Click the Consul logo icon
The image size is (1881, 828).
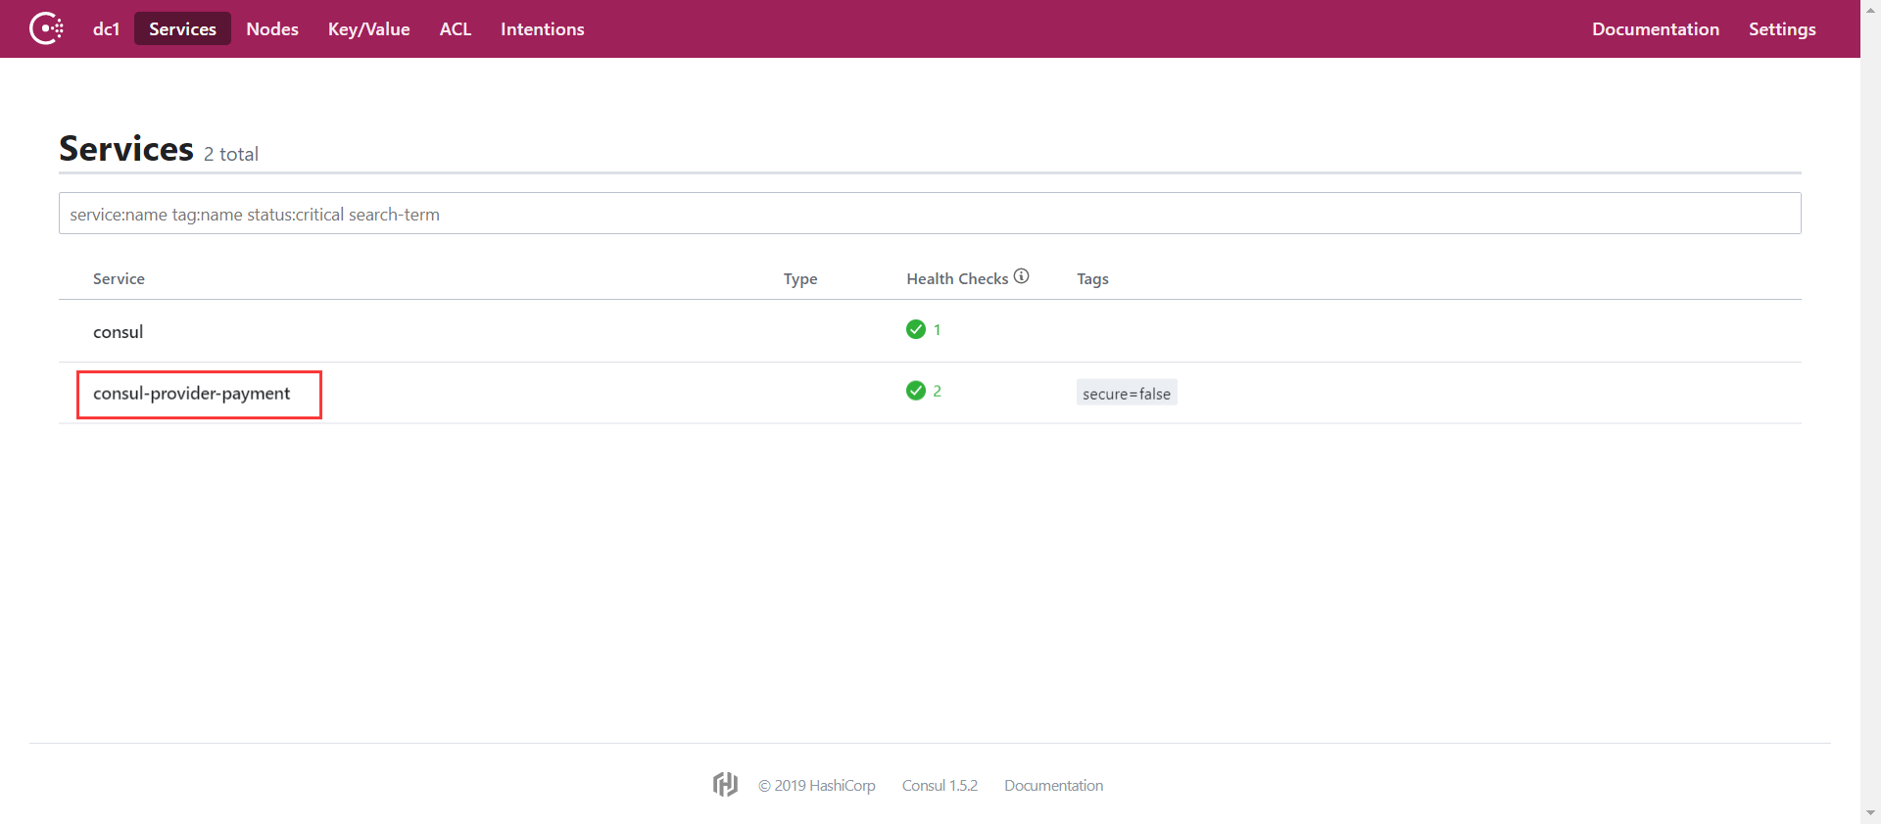click(x=46, y=28)
